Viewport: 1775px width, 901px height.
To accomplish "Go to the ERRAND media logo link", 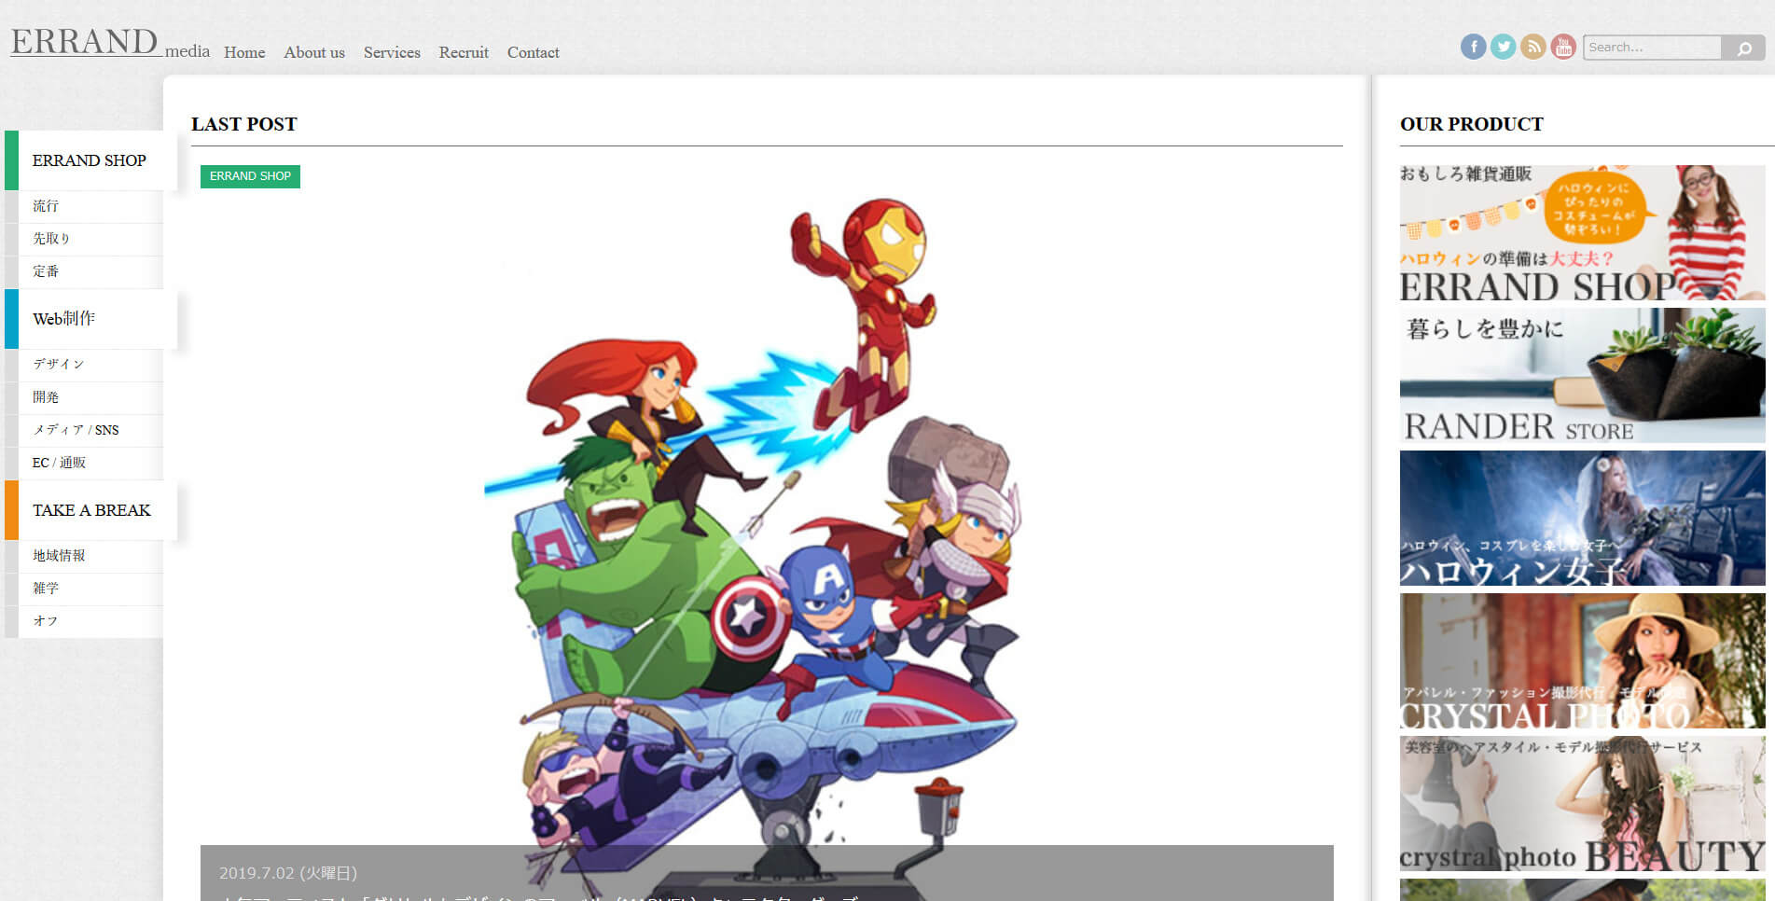I will tap(110, 42).
